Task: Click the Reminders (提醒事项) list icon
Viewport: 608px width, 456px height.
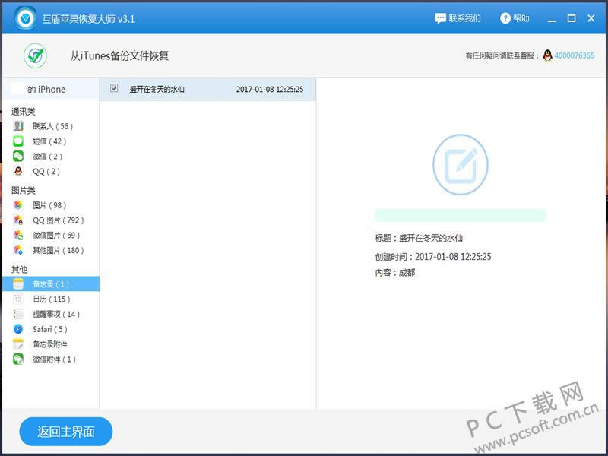Action: coord(18,314)
